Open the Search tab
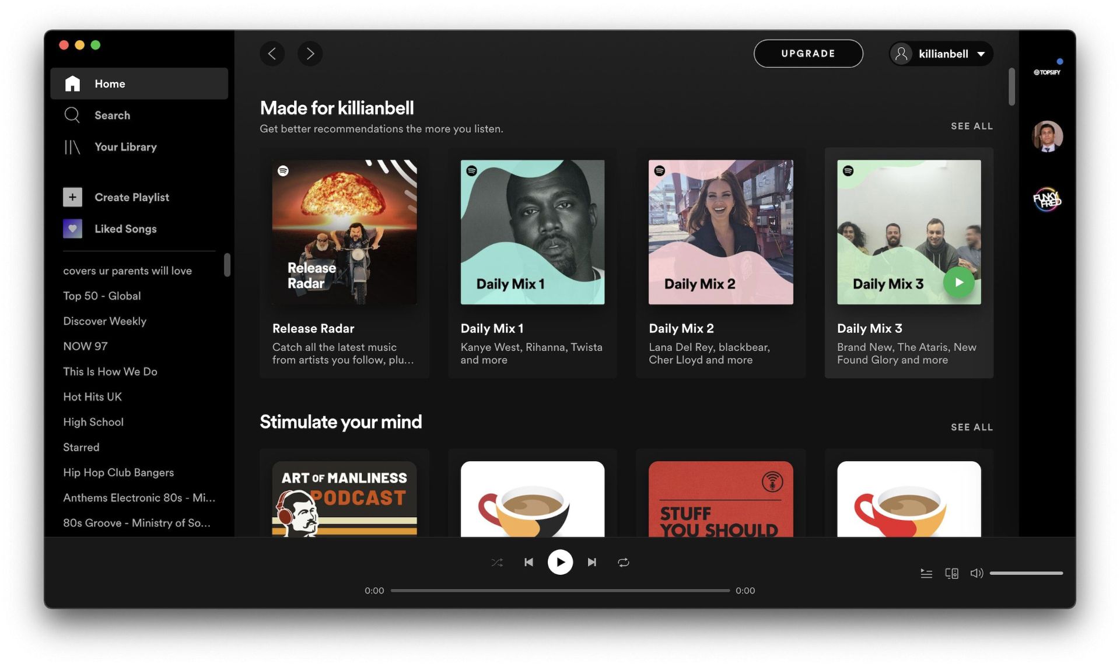 click(x=112, y=115)
